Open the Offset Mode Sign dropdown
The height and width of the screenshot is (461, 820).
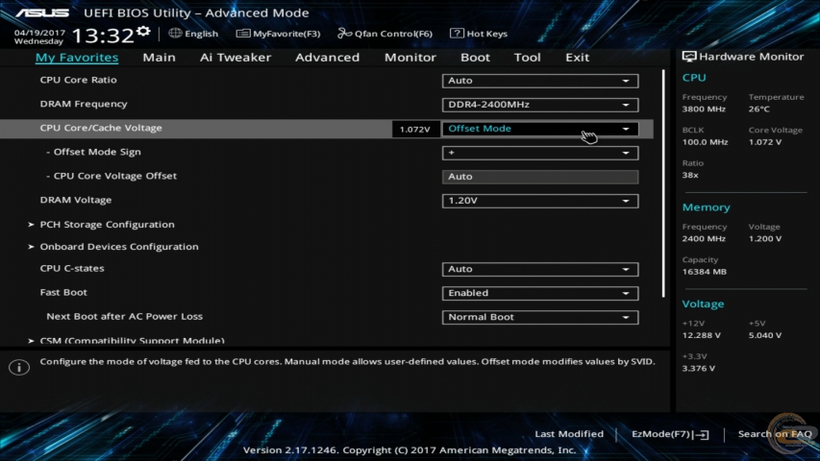[540, 153]
